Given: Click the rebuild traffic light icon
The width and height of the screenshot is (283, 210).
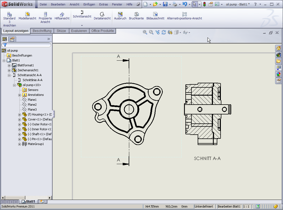Looking at the screenshot, I should point(204,4).
